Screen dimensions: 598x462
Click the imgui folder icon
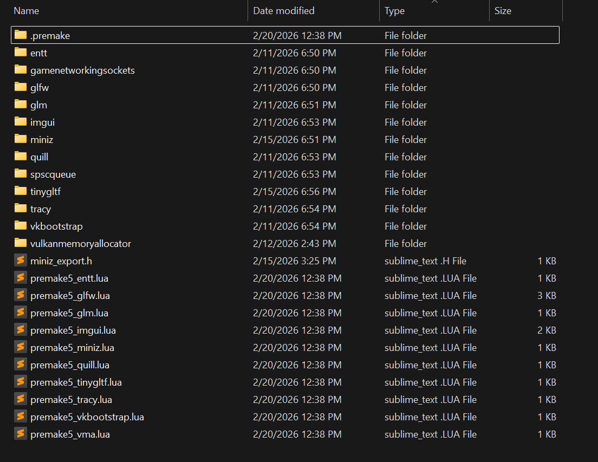tap(21, 122)
